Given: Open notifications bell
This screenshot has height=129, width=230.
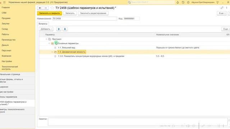Looking at the screenshot, I should [178, 3].
